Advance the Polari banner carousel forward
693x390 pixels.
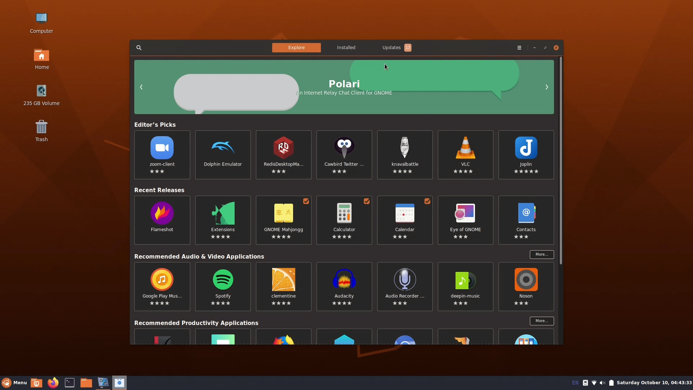pos(547,87)
